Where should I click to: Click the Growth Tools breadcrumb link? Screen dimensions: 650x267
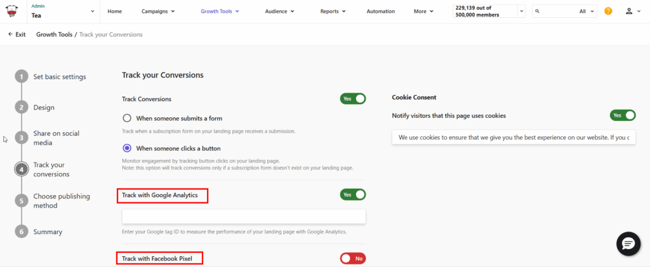pos(55,34)
